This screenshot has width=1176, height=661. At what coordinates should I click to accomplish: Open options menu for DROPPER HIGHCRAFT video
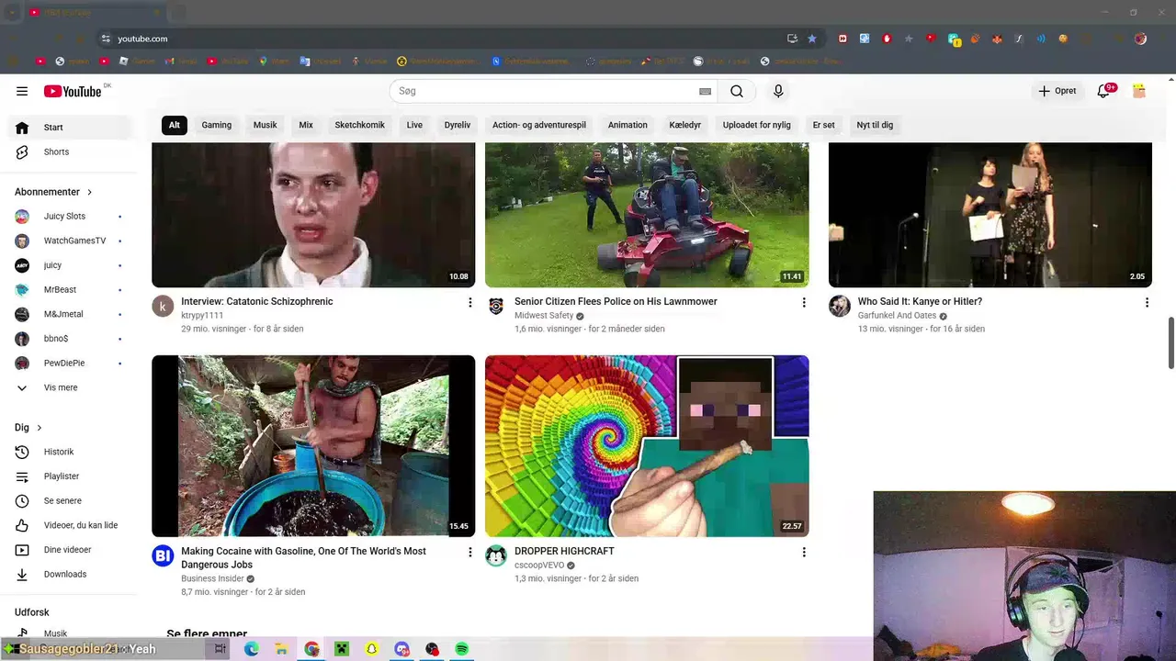coord(803,553)
